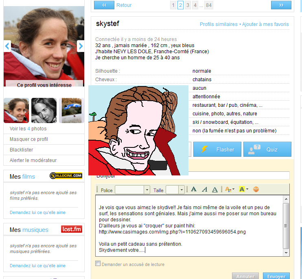The width and height of the screenshot is (302, 279).
Task: Click the Allocine logo badge
Action: click(66, 176)
